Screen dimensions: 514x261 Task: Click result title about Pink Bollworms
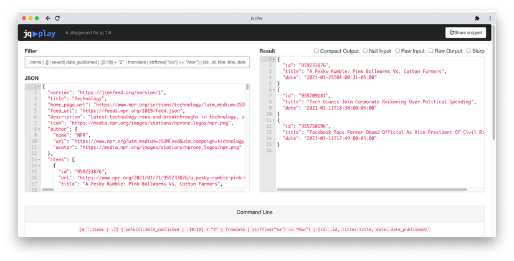tap(364, 71)
